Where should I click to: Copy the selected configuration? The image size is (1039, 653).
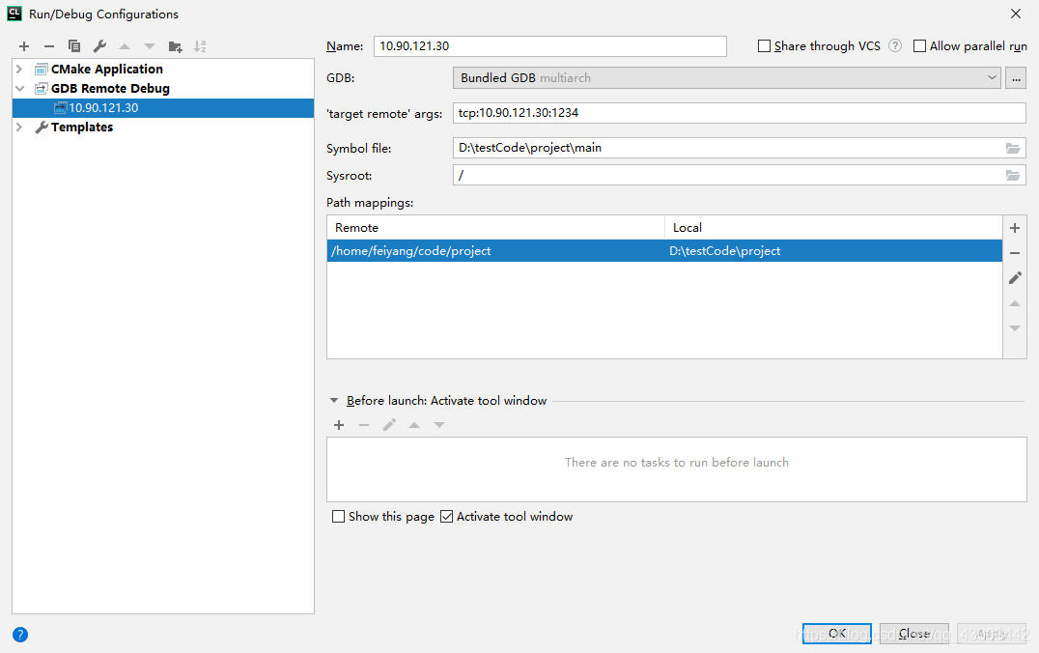(74, 46)
